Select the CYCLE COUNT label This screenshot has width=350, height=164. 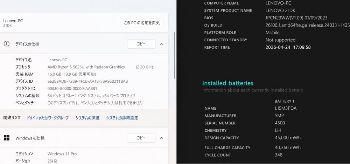pyautogui.click(x=218, y=155)
